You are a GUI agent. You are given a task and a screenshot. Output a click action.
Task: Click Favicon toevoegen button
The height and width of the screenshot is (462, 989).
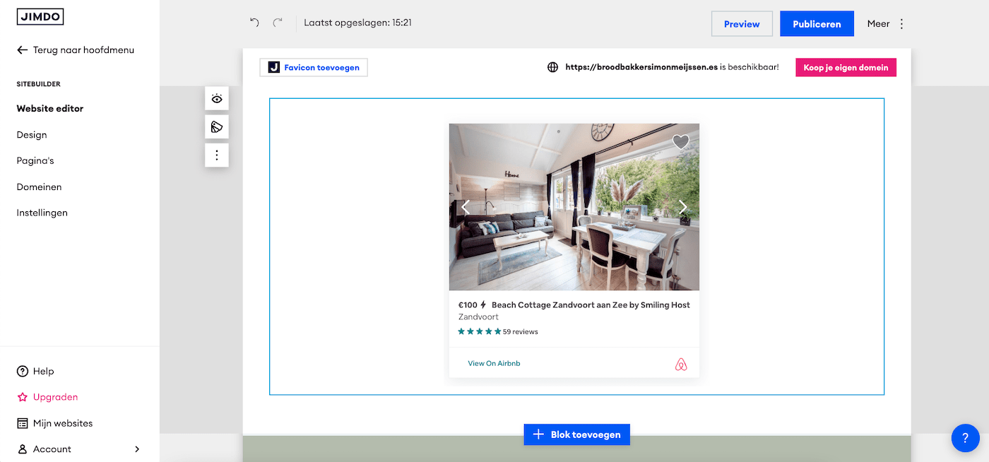click(314, 68)
